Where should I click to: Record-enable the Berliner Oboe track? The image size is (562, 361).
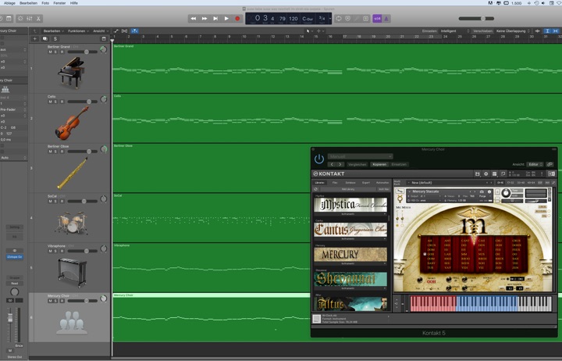click(62, 152)
